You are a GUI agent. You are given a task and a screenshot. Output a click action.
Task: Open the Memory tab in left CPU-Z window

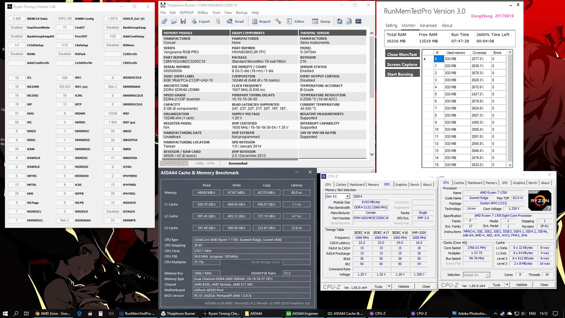pyautogui.click(x=373, y=185)
